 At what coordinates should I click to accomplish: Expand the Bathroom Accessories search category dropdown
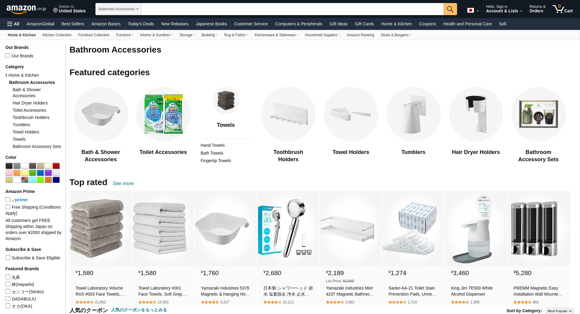click(118, 9)
